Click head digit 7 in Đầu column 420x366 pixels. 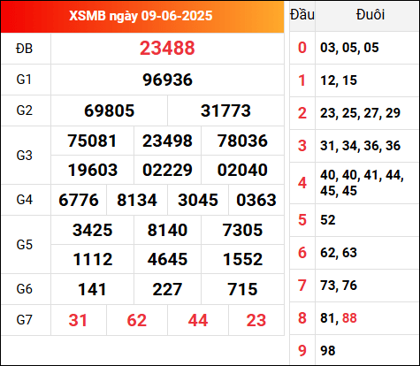pyautogui.click(x=302, y=286)
